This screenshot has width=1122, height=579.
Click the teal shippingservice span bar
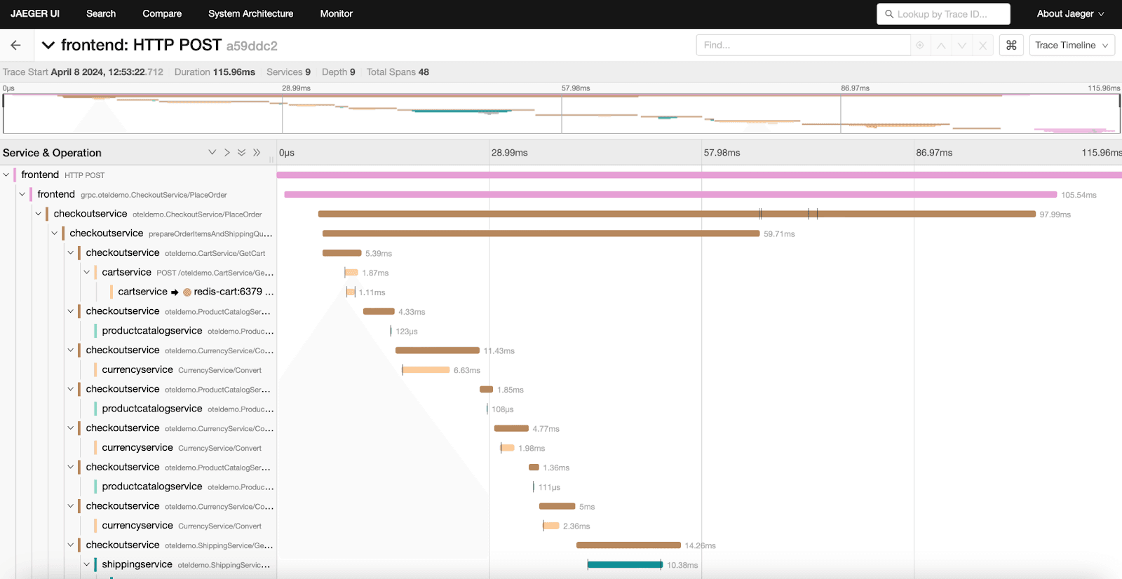(624, 565)
